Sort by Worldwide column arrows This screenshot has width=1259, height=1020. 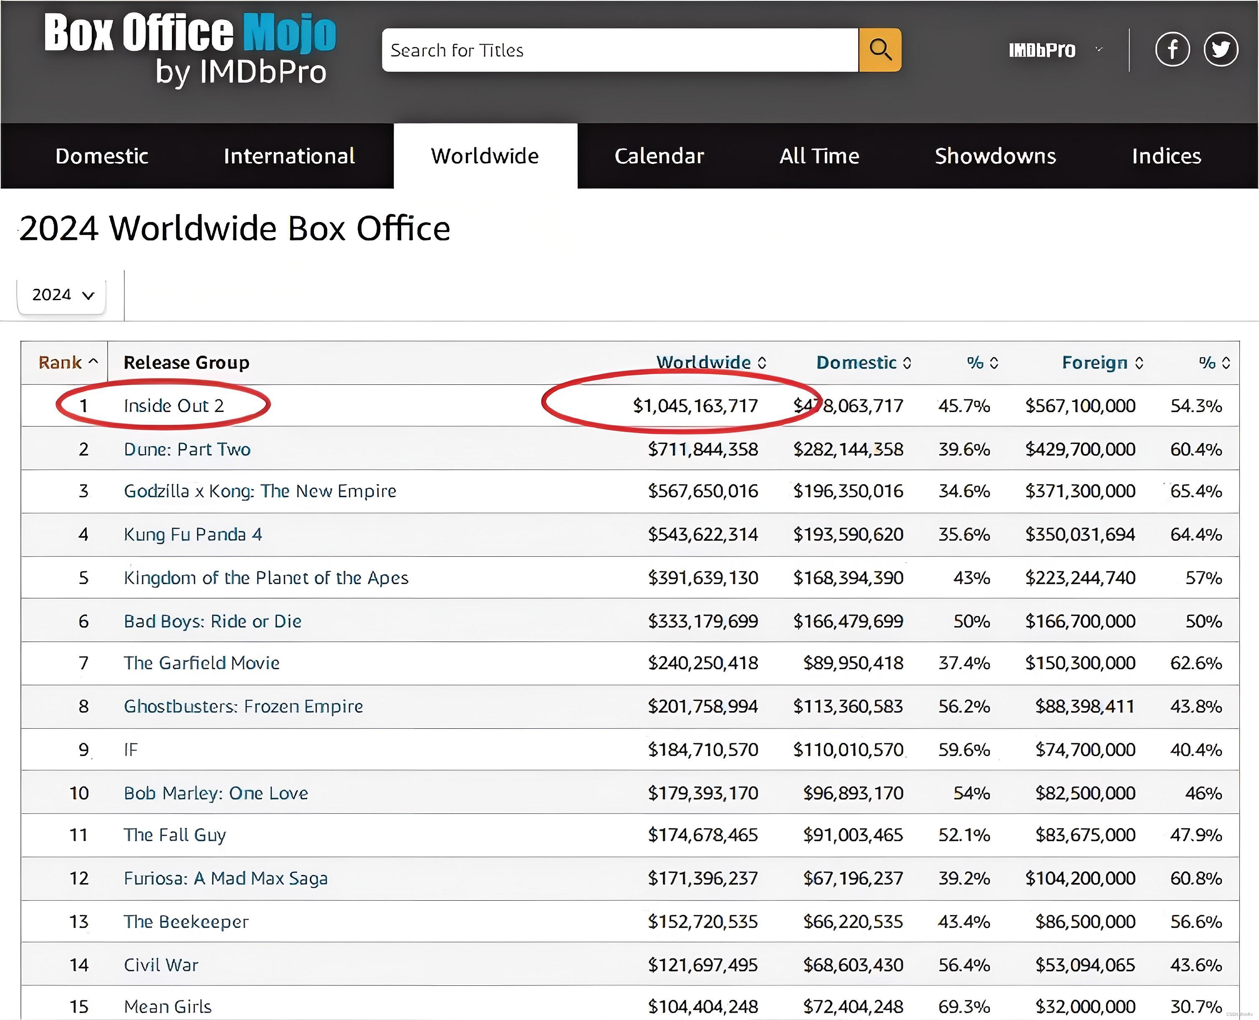(x=762, y=363)
